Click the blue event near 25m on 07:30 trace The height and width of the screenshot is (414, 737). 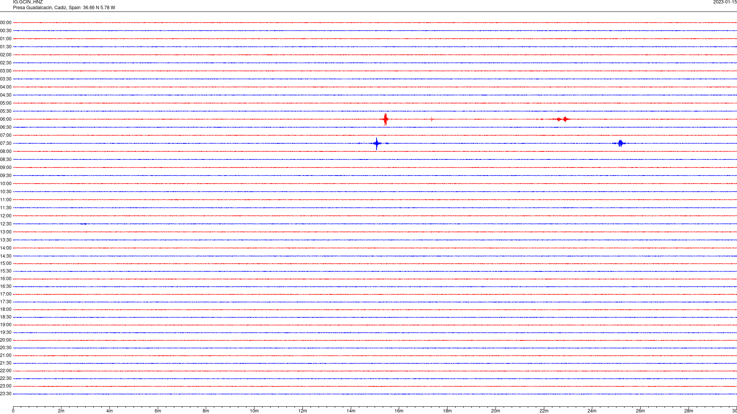point(620,143)
